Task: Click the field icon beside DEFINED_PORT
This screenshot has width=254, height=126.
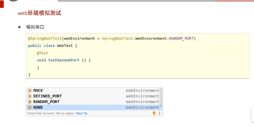Action: click(30, 96)
